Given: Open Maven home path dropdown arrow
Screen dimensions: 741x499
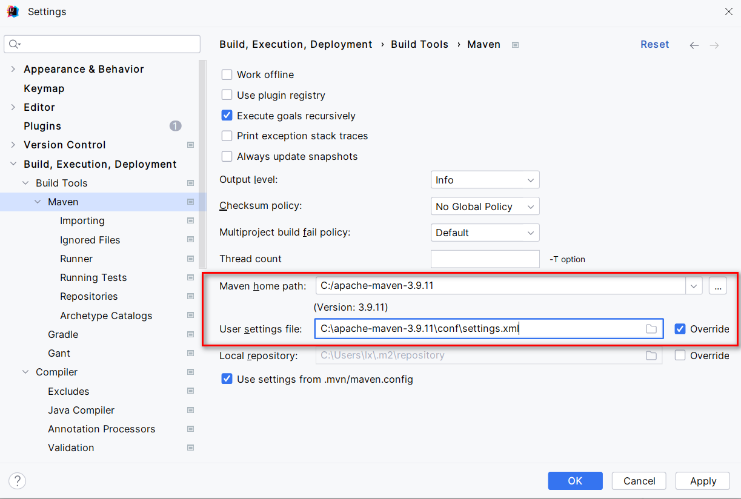Looking at the screenshot, I should (x=694, y=286).
